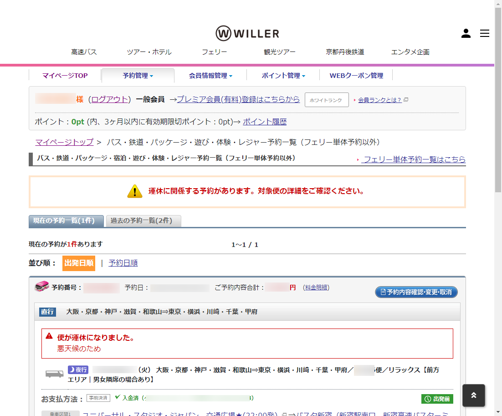Open エンタメ企画 in the top navigation
This screenshot has width=502, height=416.
pyautogui.click(x=410, y=52)
